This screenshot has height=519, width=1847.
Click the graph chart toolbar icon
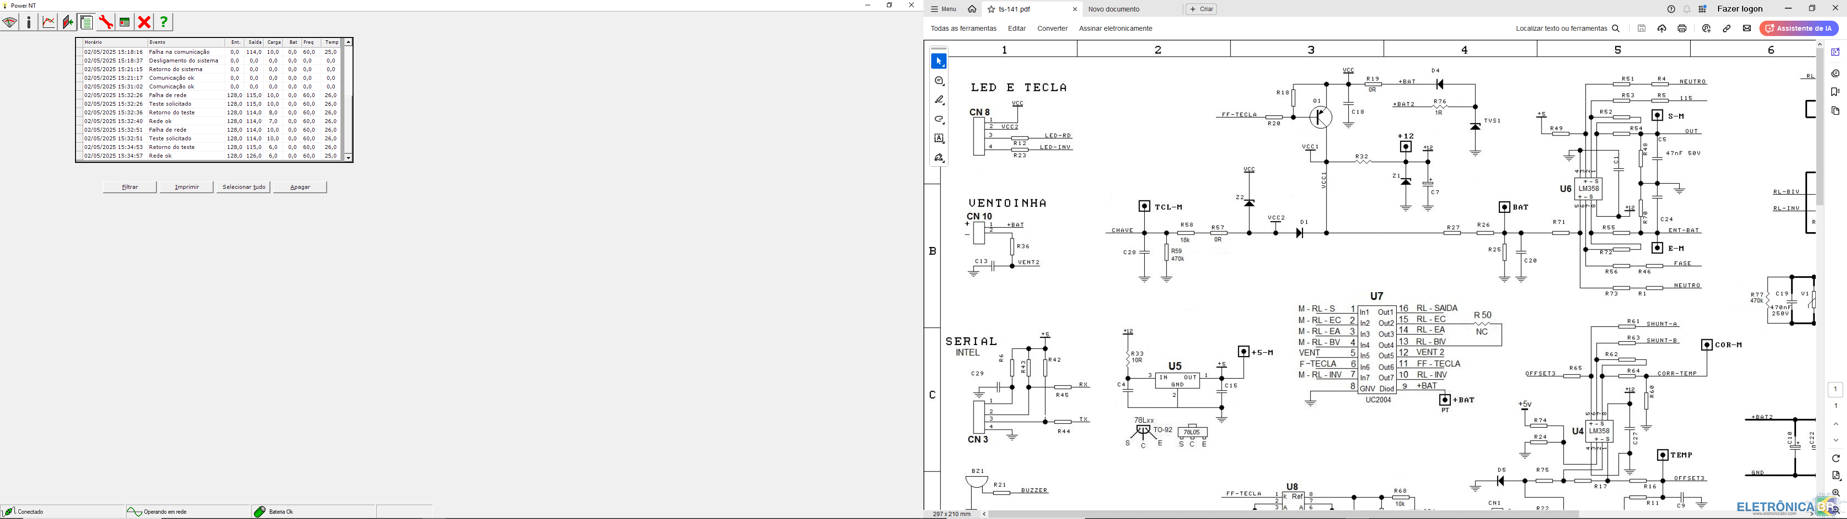pyautogui.click(x=49, y=23)
